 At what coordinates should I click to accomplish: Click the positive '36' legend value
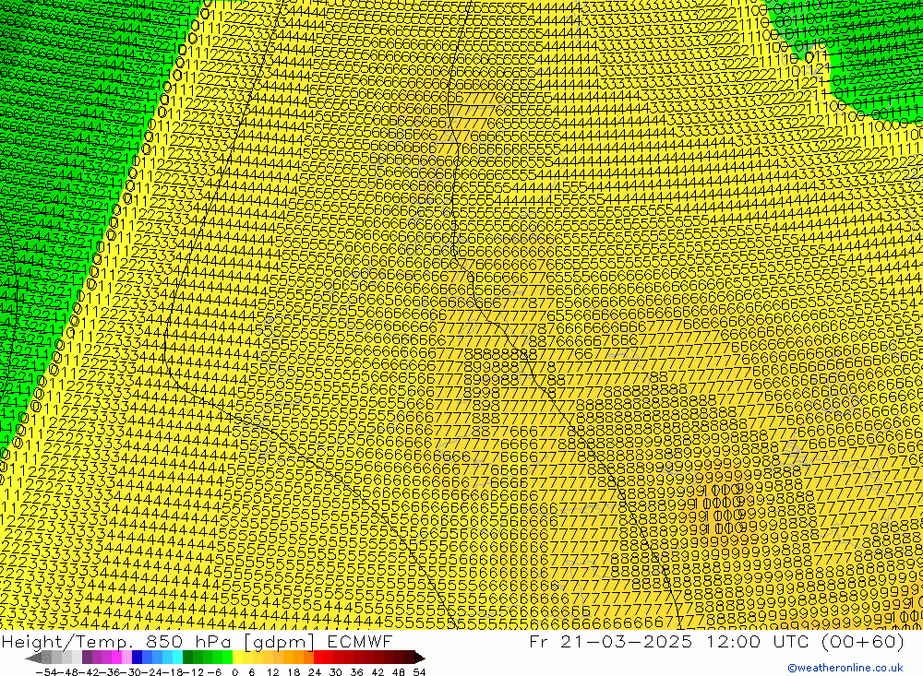(x=356, y=672)
